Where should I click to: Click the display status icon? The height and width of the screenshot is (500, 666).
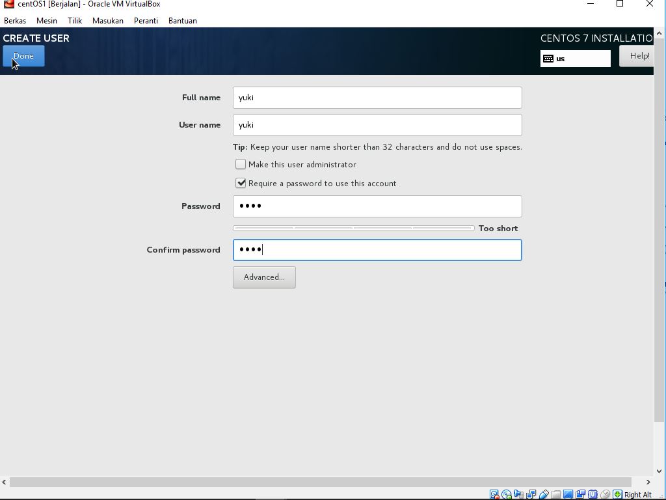[x=568, y=495]
